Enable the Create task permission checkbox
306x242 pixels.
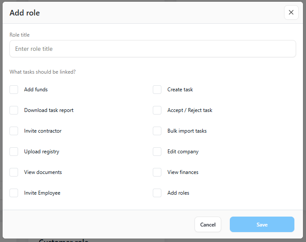pos(157,90)
